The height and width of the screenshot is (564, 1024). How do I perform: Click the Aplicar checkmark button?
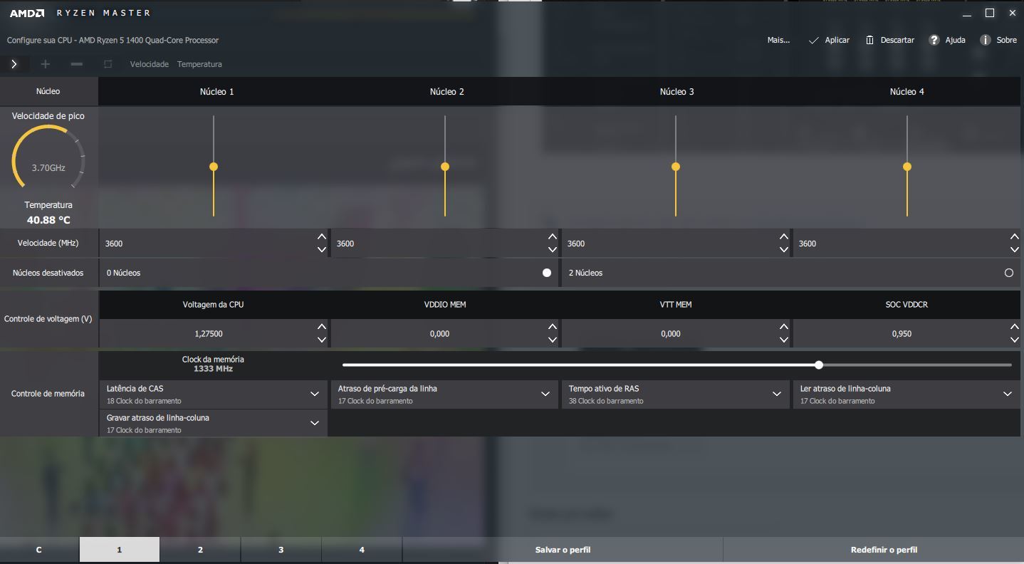(829, 40)
